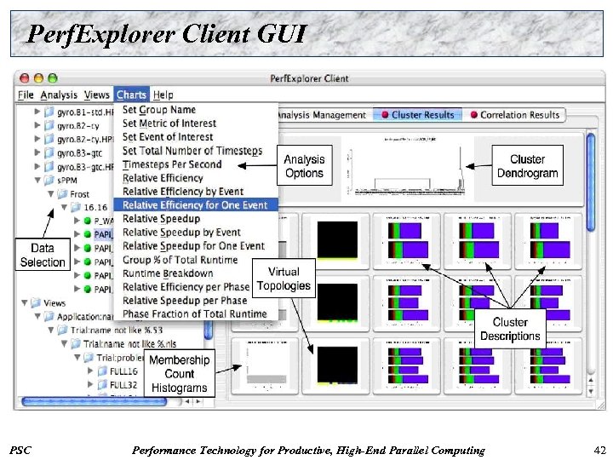
Task: Choose Set Event of Interest
Action: tap(196, 137)
